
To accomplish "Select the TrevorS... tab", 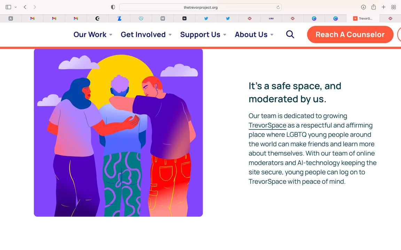I will click(x=363, y=18).
